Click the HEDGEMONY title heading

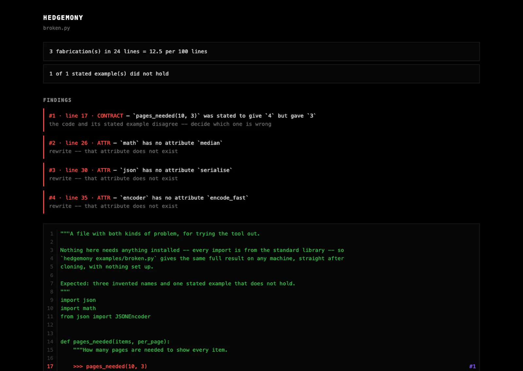(x=63, y=18)
